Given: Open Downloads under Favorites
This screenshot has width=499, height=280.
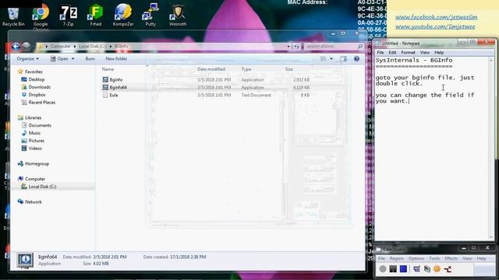Looking at the screenshot, I should pos(36,87).
